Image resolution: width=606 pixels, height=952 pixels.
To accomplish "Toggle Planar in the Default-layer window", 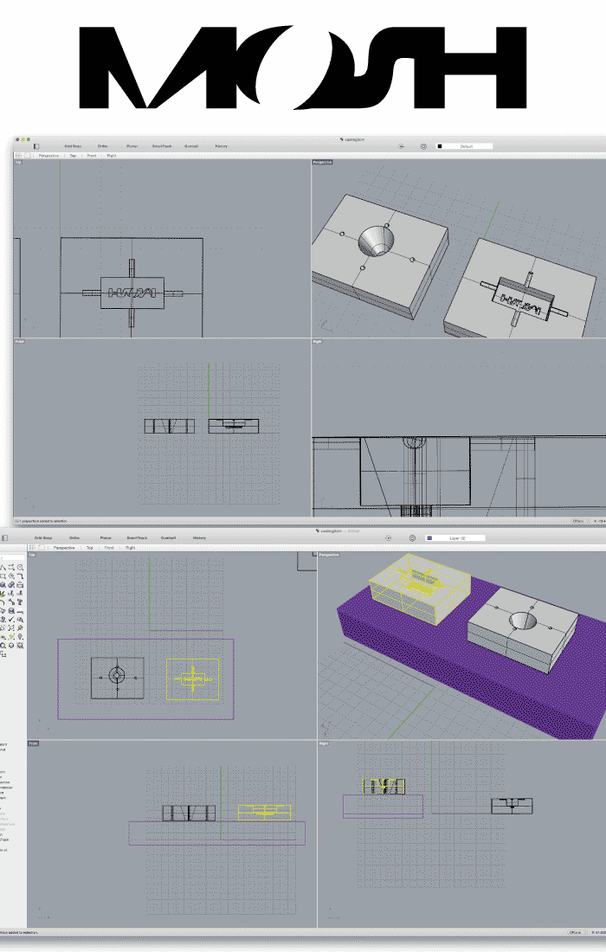I will coord(132,146).
